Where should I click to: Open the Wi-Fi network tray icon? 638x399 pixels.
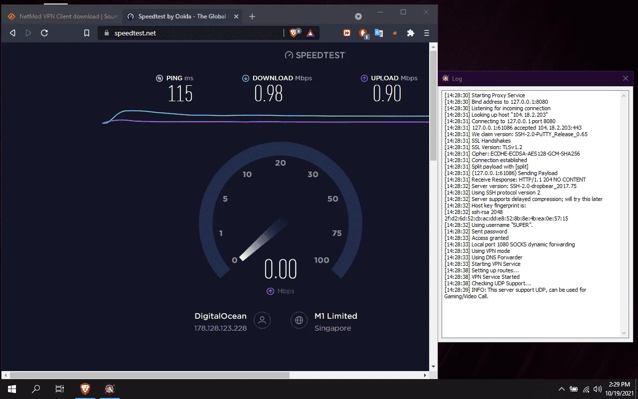click(x=586, y=389)
